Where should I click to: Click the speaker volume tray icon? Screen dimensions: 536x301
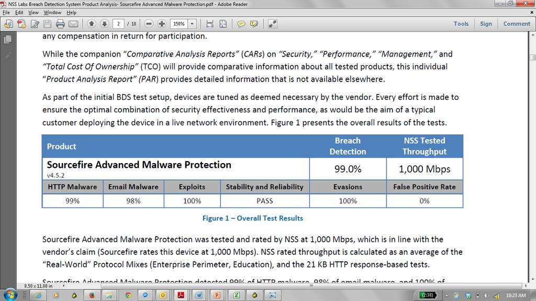coord(487,296)
